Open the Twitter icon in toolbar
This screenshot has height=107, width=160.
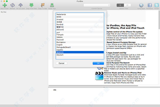(x=157, y=5)
